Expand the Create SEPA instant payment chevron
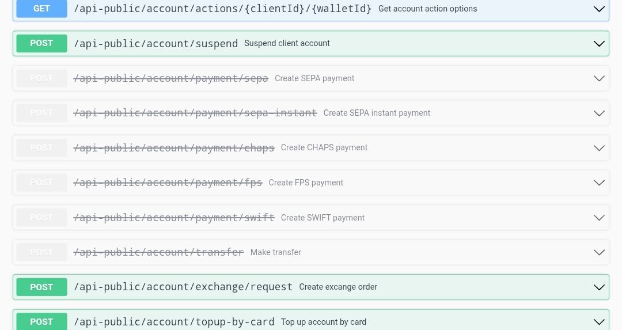Image resolution: width=622 pixels, height=330 pixels. (x=599, y=113)
